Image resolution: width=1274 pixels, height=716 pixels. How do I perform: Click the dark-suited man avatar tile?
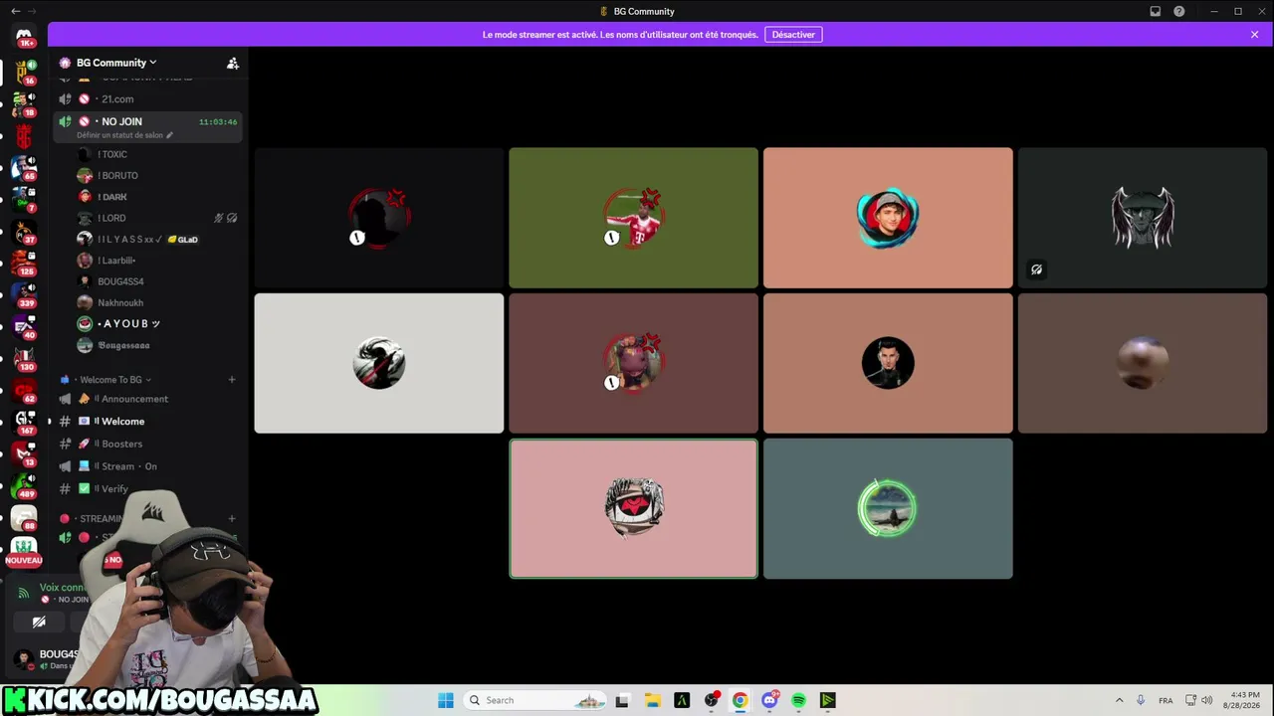click(x=888, y=363)
